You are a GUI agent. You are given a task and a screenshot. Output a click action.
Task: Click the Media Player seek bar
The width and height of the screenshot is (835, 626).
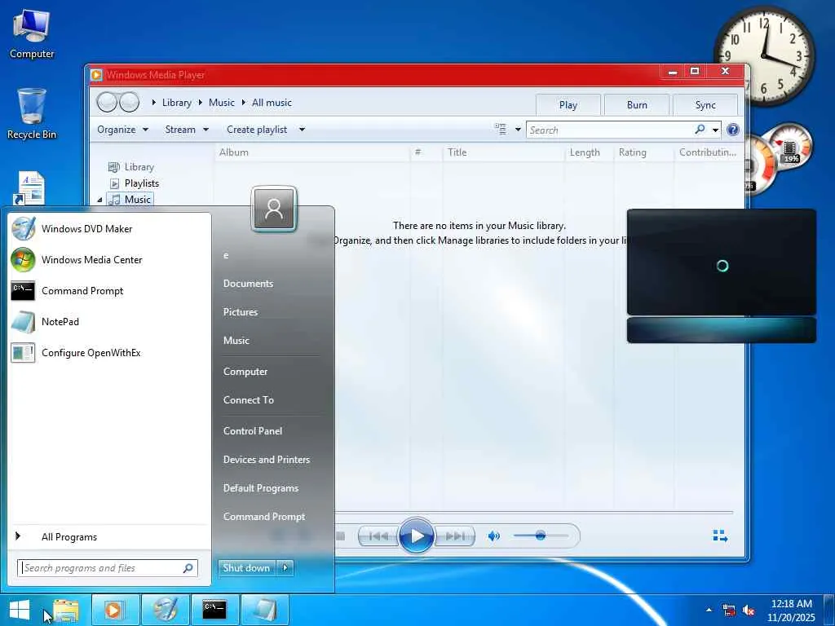click(x=533, y=512)
